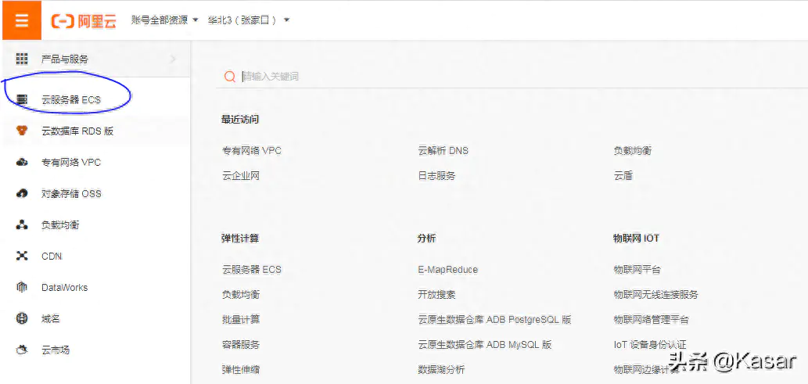Click the 专有网络 VPC cloud icon
Viewport: 808px width, 384px height.
pyautogui.click(x=22, y=163)
